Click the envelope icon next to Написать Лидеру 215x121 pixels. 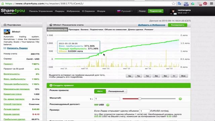coord(5,48)
